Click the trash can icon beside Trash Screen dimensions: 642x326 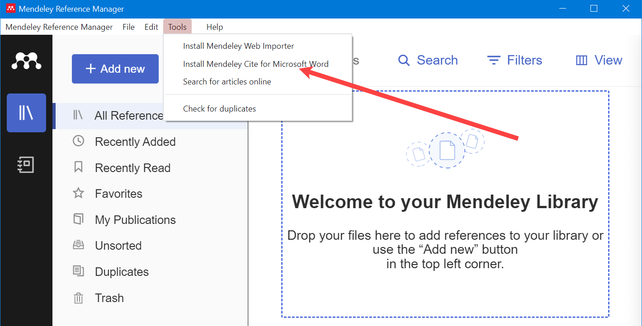point(79,298)
